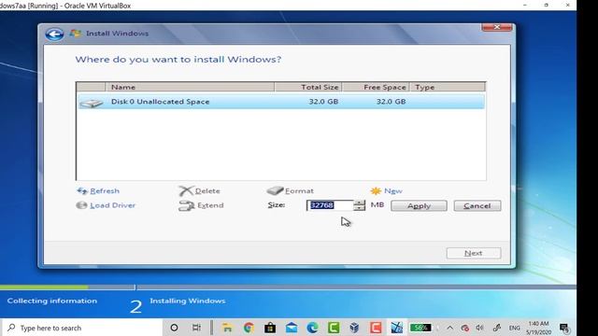
Task: Open the notification center icon
Action: pyautogui.click(x=564, y=328)
